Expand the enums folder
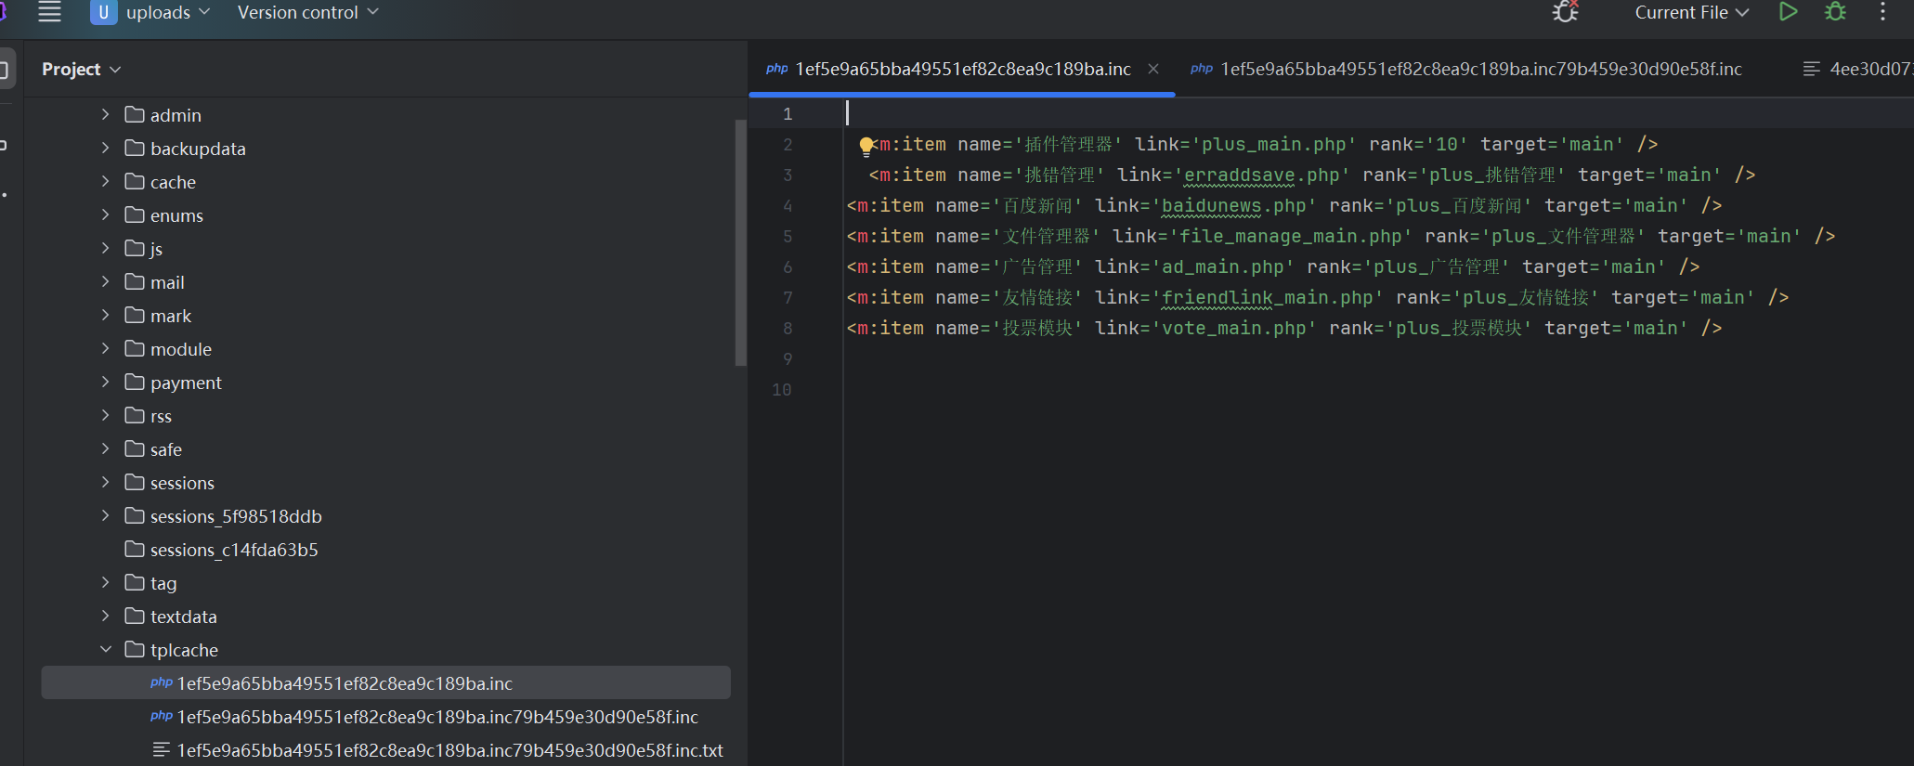 [x=105, y=214]
